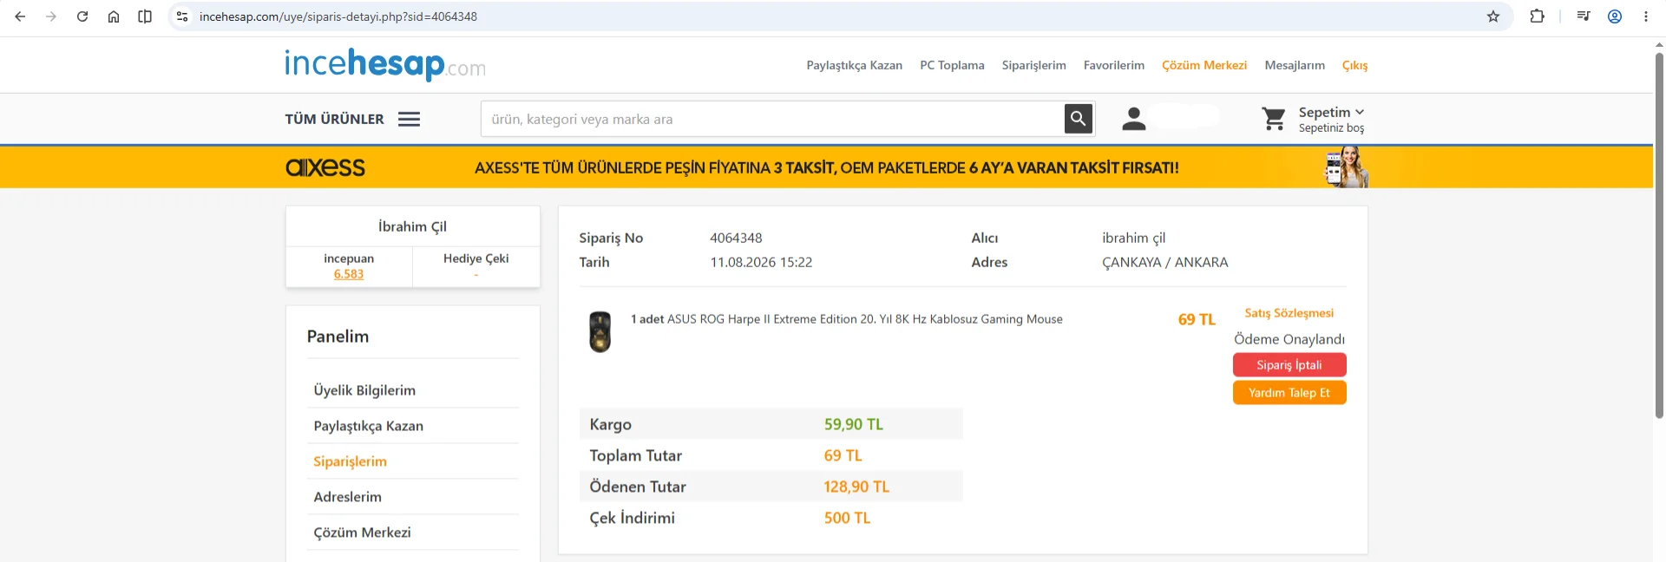Click the vertical page scrollbar
The height and width of the screenshot is (562, 1666).
[1659, 234]
